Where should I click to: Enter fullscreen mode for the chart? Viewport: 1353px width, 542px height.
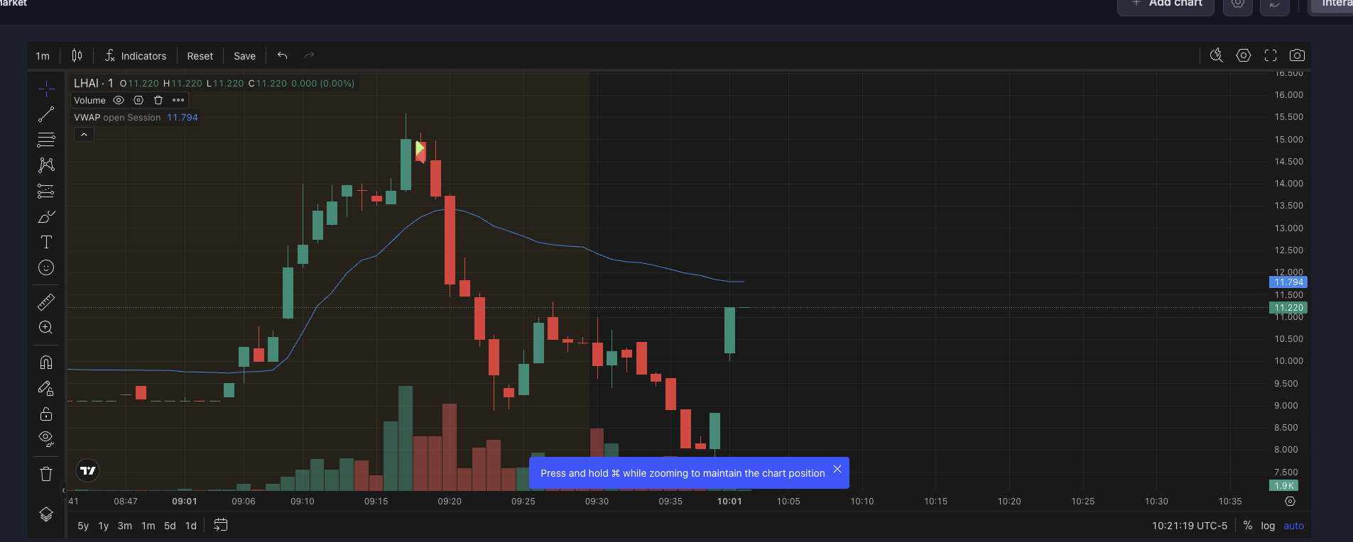tap(1271, 55)
